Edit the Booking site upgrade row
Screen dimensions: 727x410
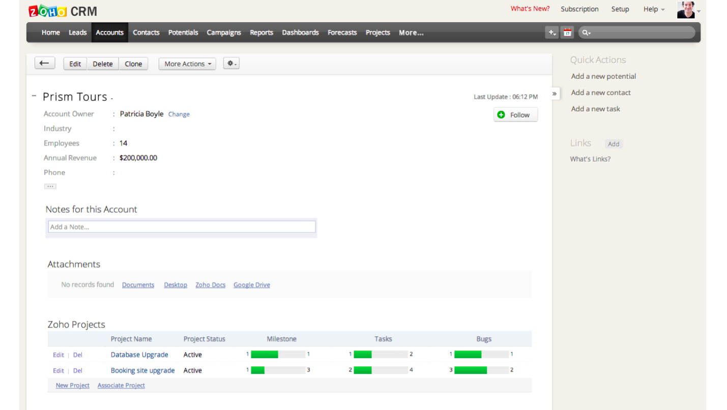(x=59, y=371)
